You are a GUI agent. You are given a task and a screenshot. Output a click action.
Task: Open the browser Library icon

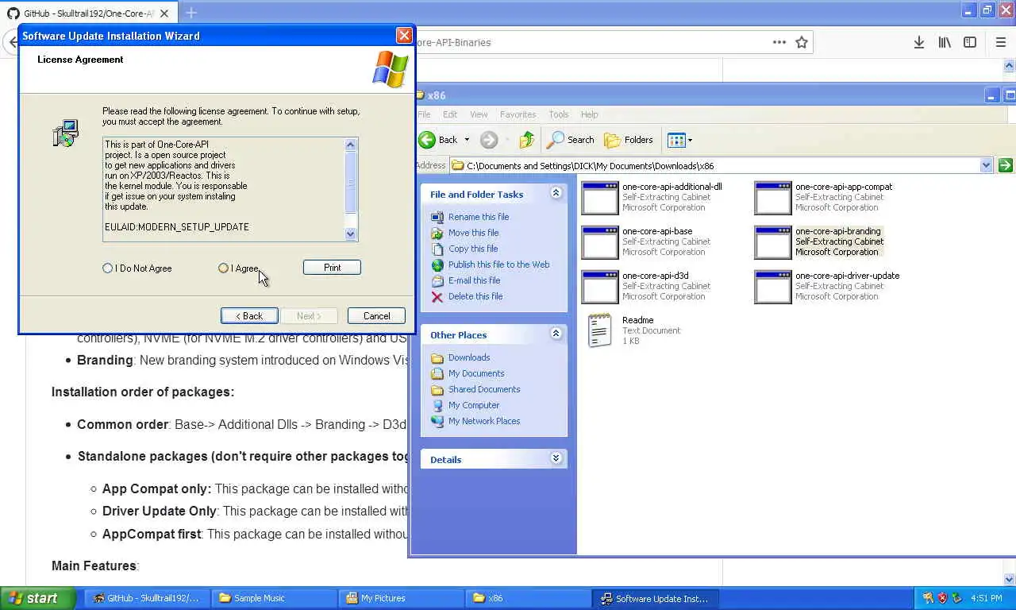click(945, 42)
